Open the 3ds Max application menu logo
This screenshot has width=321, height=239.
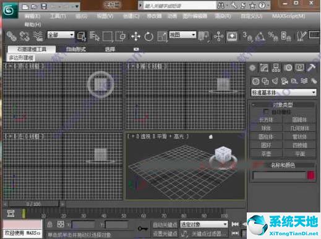coord(9,10)
